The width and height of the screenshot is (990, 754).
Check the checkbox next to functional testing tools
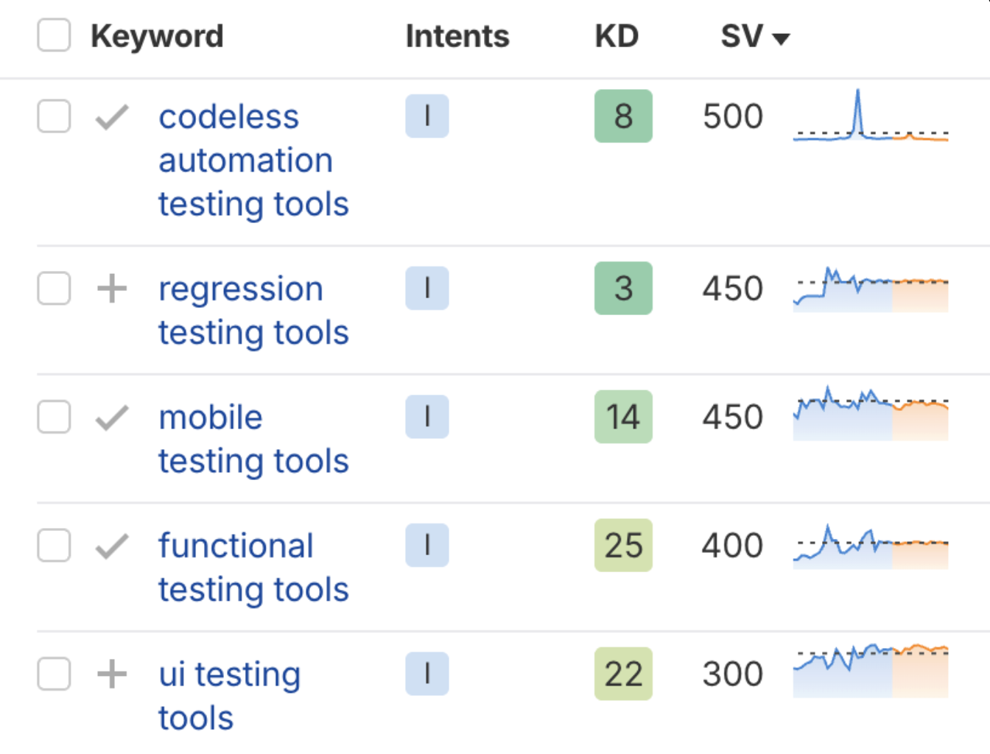pyautogui.click(x=53, y=546)
